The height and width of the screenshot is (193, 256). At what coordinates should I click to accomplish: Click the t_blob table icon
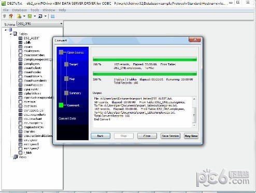coord(21,153)
